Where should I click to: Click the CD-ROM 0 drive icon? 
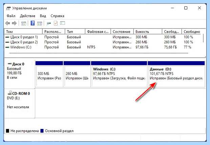[9, 93]
